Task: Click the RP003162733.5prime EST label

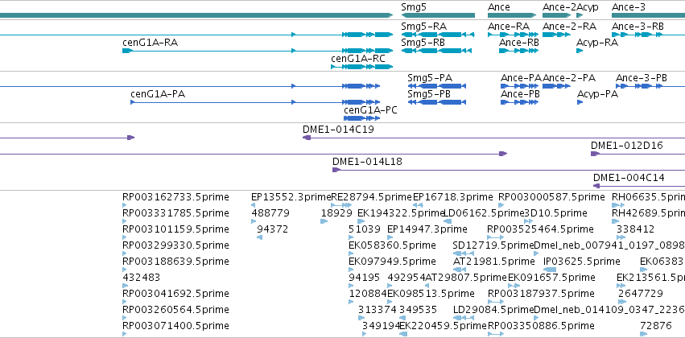Action: pyautogui.click(x=175, y=197)
